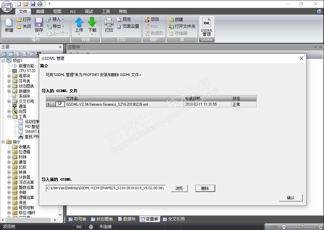Open the 导入 dropdown arrow
This screenshot has width=324, height=230.
coord(63,19)
